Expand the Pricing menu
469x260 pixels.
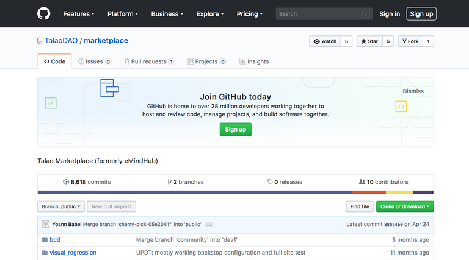250,14
